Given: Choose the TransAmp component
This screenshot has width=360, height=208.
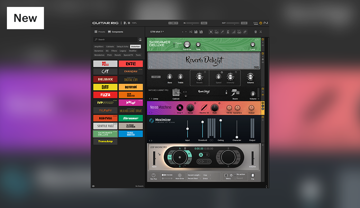Looking at the screenshot, I should [x=105, y=141].
